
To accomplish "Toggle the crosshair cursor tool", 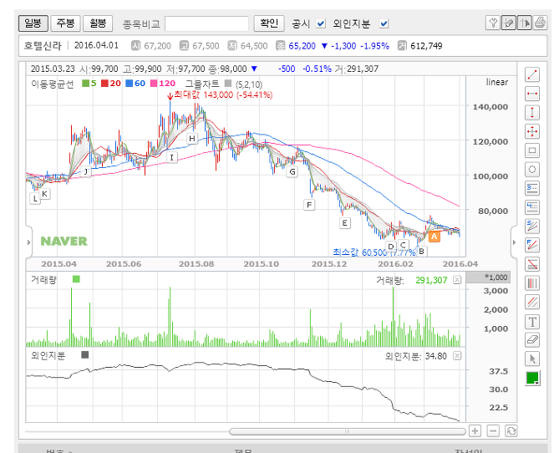I will tap(524, 23).
